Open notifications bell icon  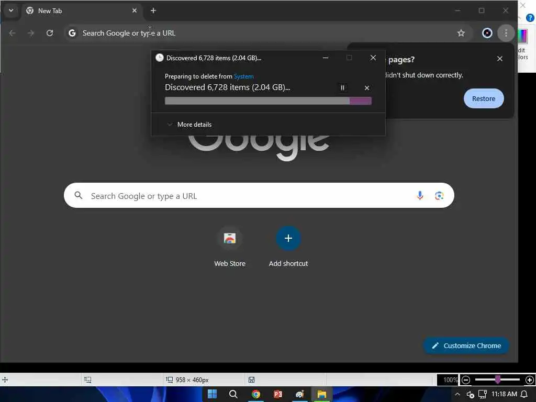click(x=524, y=394)
